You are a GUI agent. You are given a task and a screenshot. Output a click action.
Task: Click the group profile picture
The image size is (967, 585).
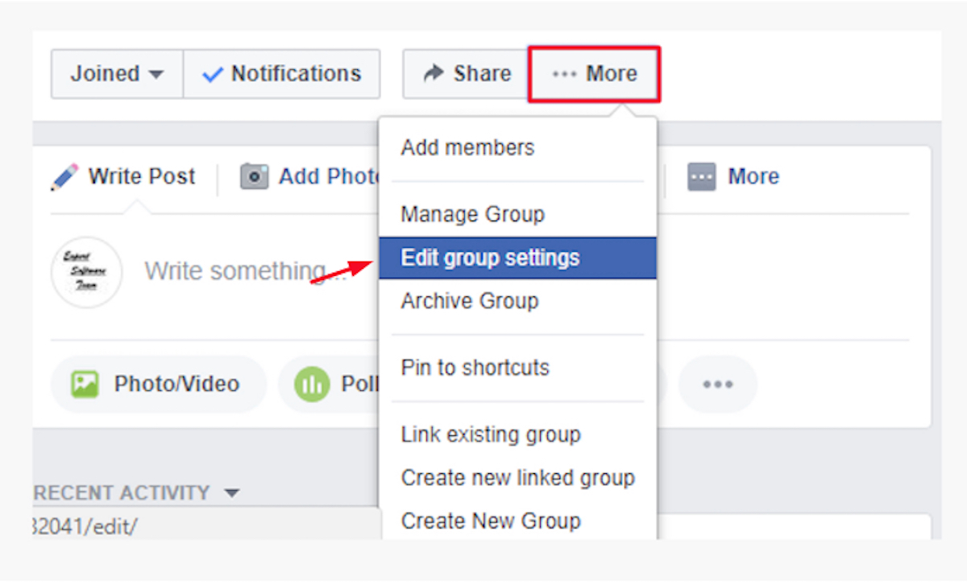[x=86, y=272]
